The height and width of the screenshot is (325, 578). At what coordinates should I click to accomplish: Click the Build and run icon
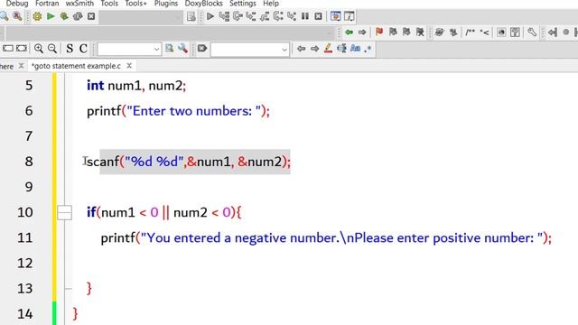[64, 16]
